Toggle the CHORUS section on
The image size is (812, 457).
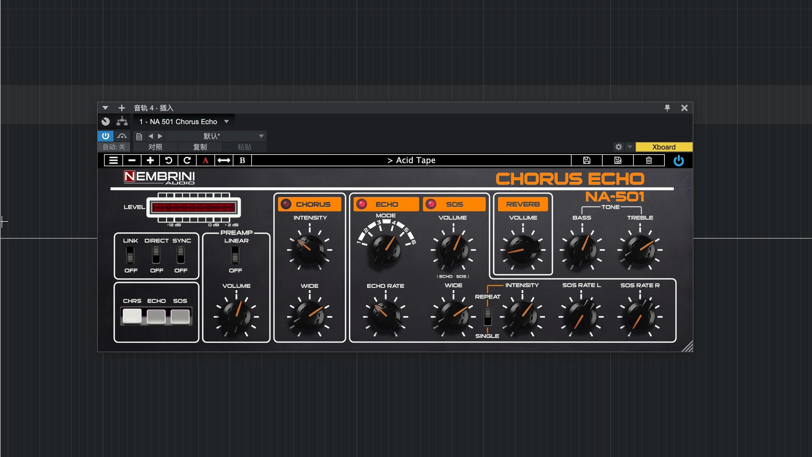tap(310, 204)
